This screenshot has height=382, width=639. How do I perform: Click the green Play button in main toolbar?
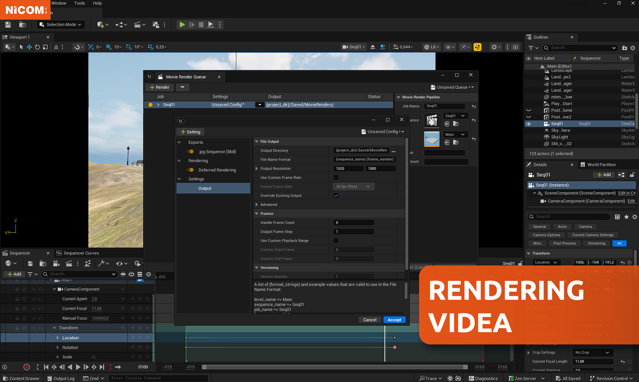pos(182,25)
